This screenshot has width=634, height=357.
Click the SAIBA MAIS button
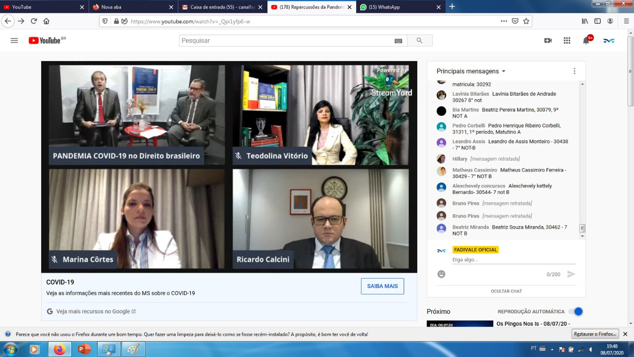coord(382,286)
